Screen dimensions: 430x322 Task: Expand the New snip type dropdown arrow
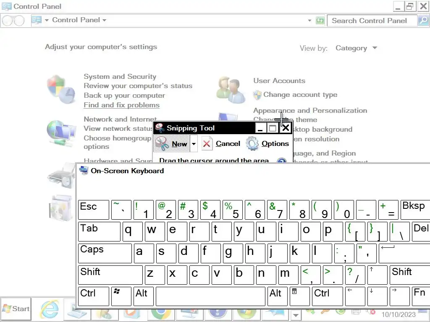[194, 144]
